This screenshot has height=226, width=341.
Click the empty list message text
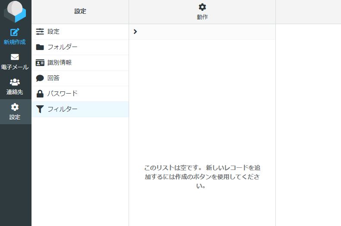click(202, 176)
